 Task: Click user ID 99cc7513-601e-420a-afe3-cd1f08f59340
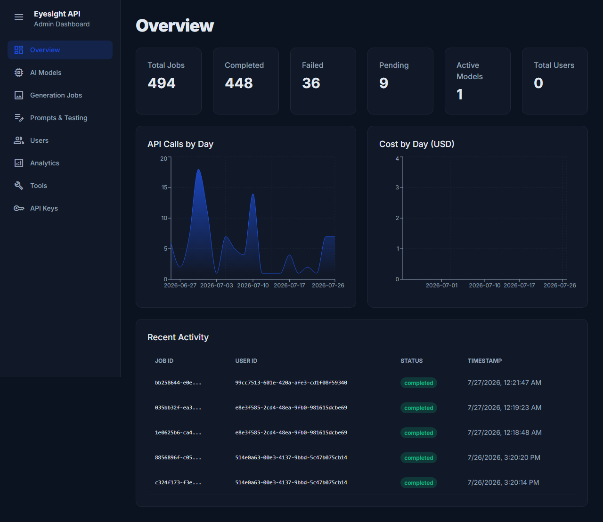(291, 383)
